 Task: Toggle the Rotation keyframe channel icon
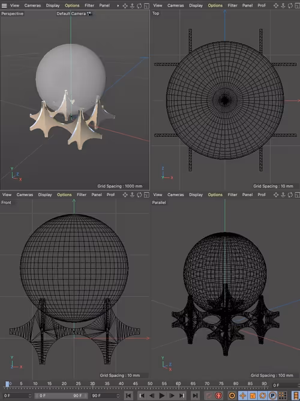[262, 396]
